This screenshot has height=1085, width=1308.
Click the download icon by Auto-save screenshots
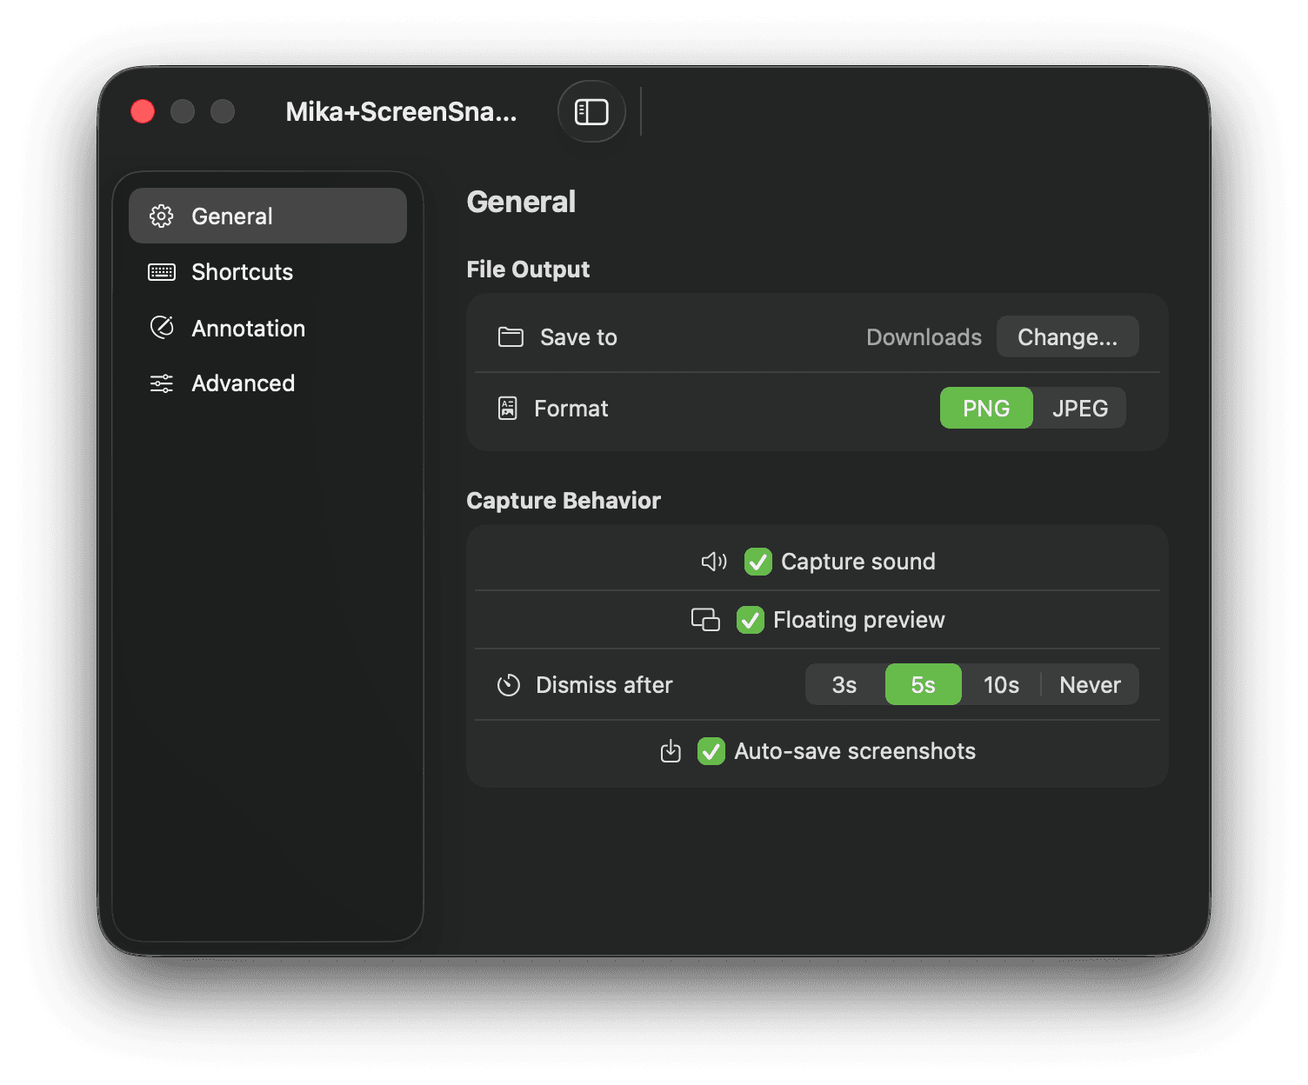(671, 751)
